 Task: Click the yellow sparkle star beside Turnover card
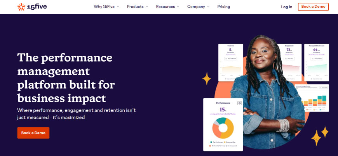tap(207, 79)
